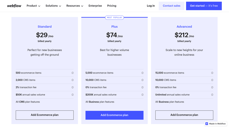Viewport: 229px width, 128px height.
Task: Open info for Standard $50K annual sales volume
Action: coord(72,95)
